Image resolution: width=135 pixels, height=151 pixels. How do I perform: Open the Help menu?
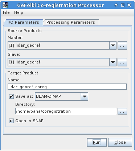pos(19,12)
